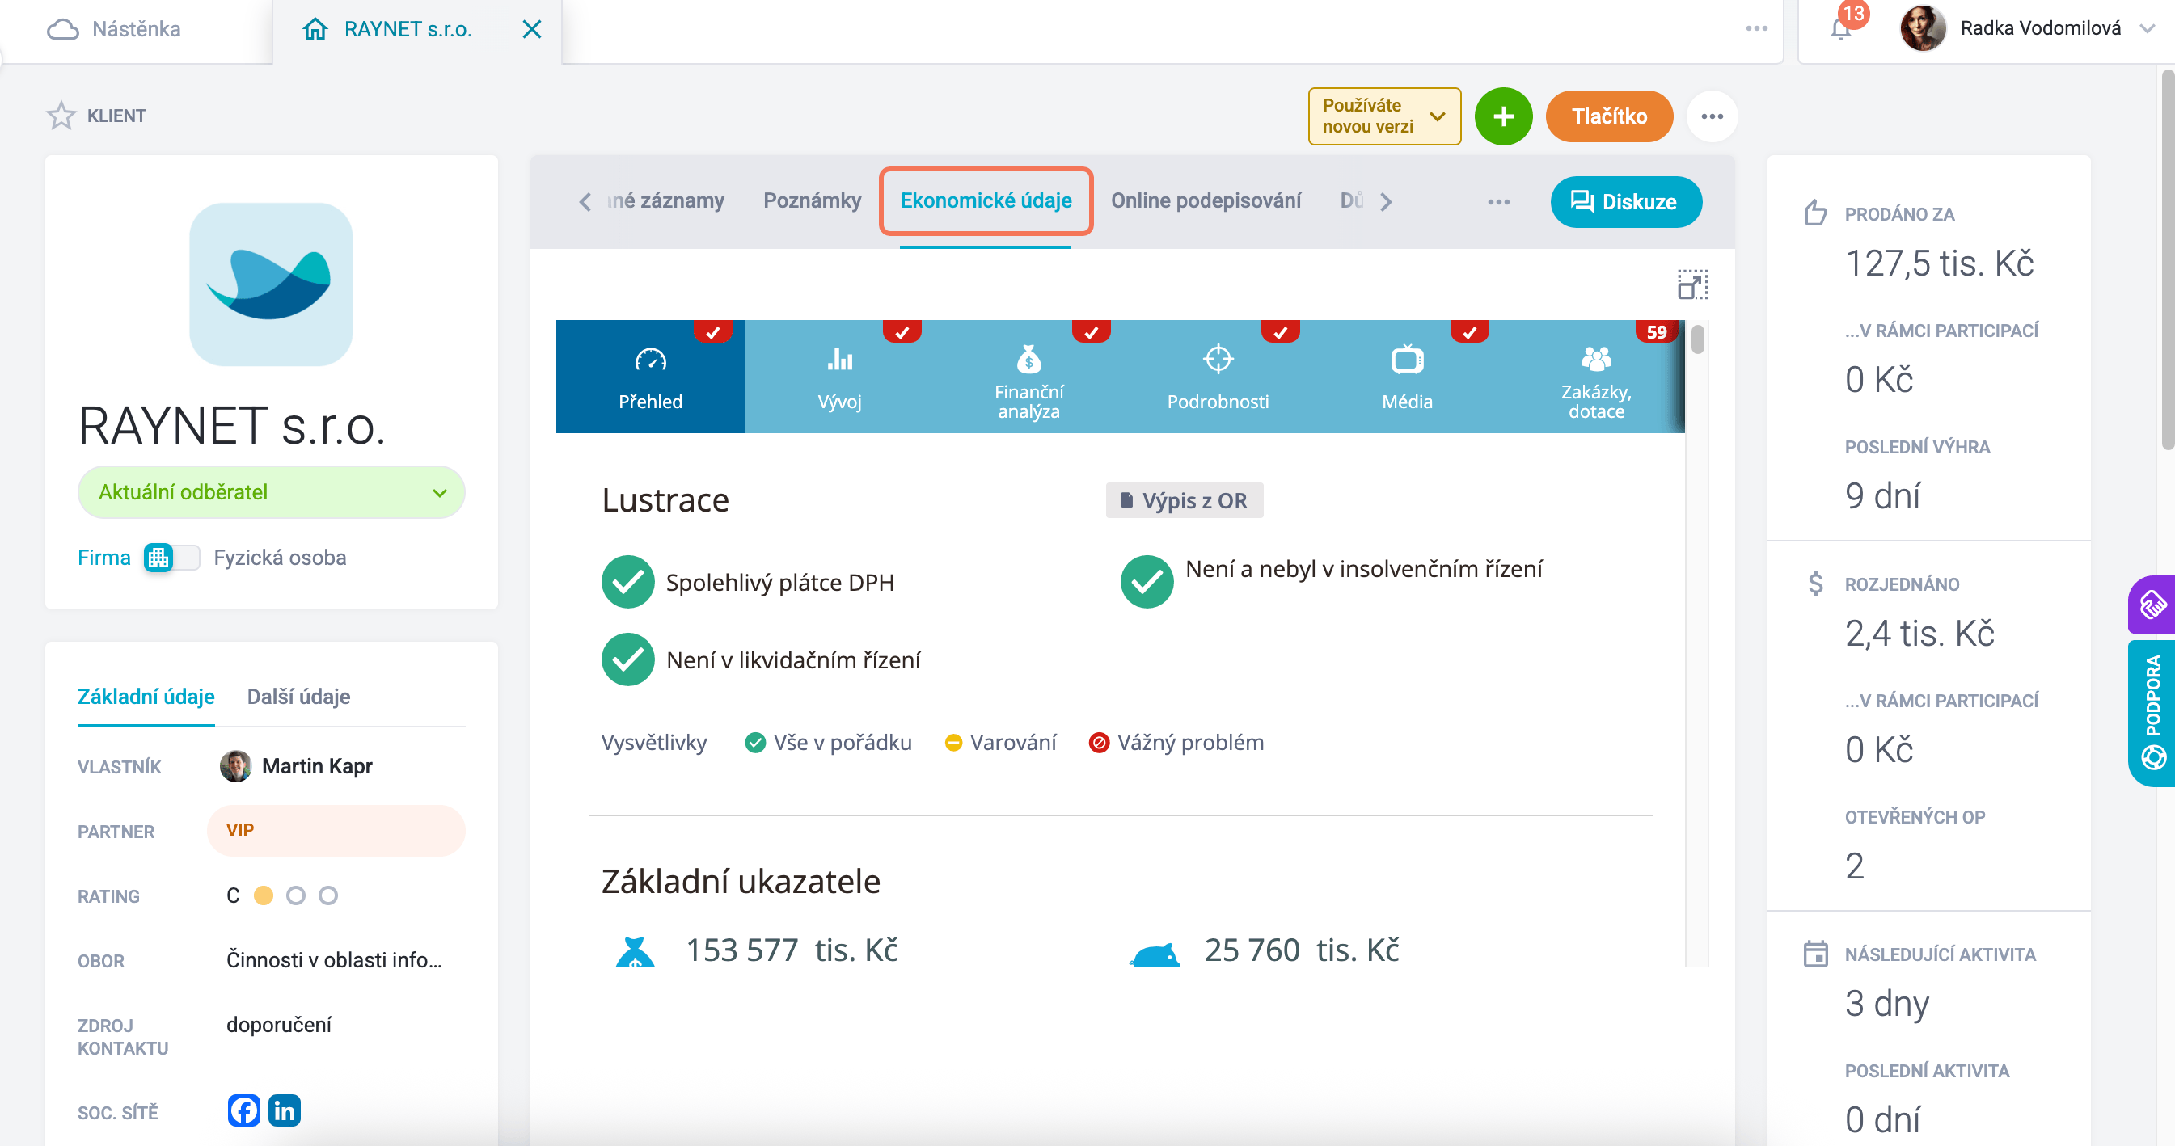Click the 127,5 tis. Kč sold value

pos(1939,263)
